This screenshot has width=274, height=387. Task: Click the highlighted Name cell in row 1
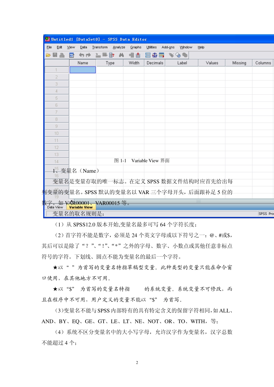point(83,70)
